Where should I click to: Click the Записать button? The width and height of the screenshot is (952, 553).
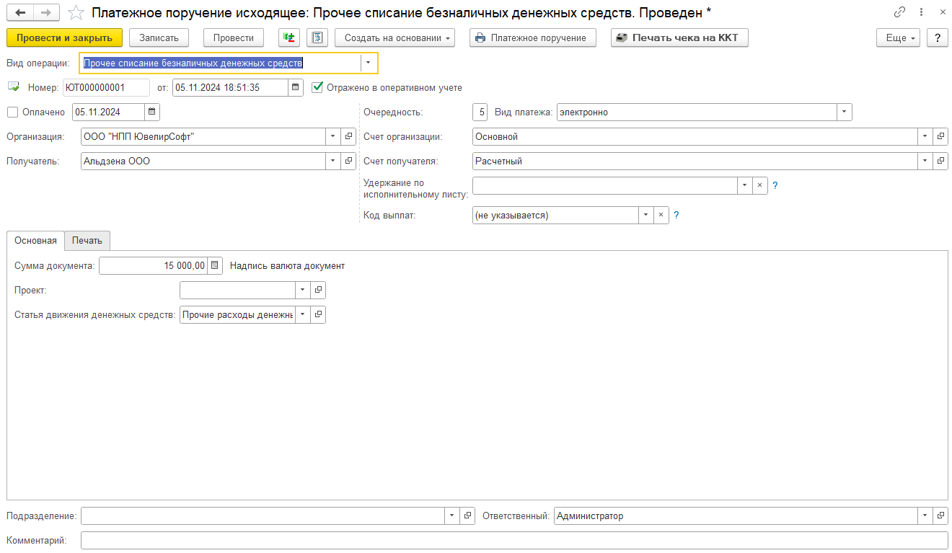pyautogui.click(x=159, y=37)
